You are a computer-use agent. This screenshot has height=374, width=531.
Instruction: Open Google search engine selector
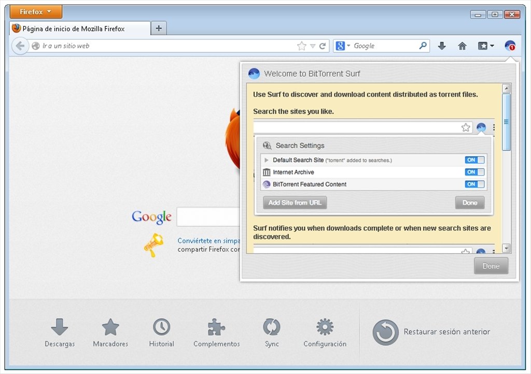click(x=343, y=46)
